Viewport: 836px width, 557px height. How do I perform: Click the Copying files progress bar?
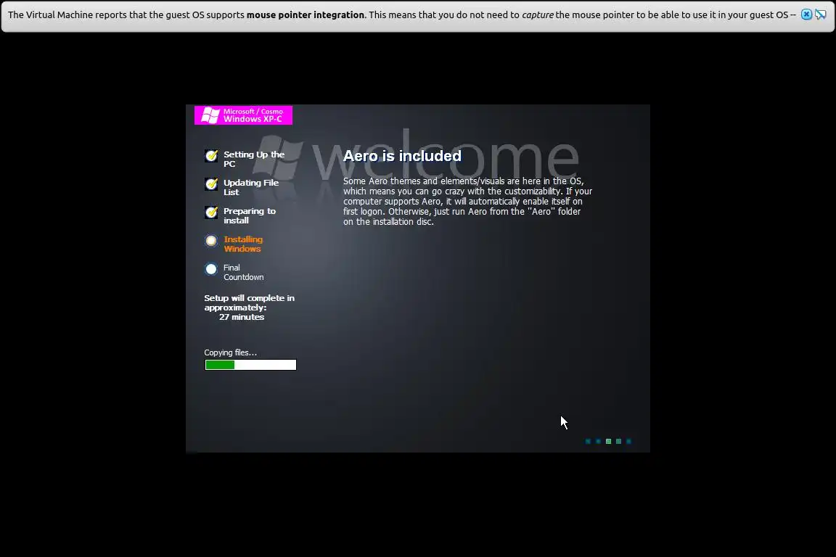(250, 365)
